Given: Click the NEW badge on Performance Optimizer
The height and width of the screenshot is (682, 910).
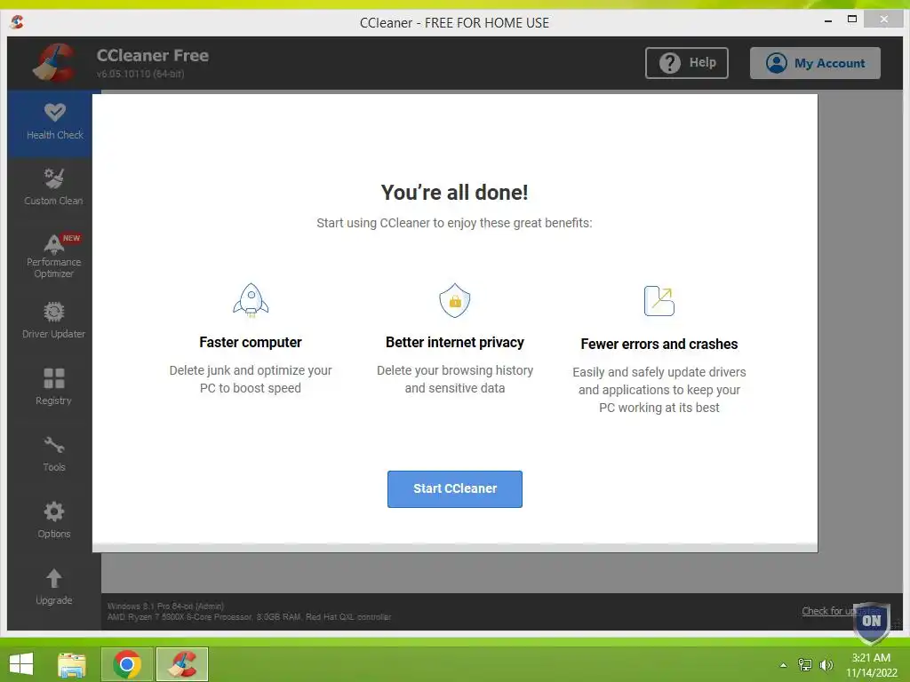Looking at the screenshot, I should point(71,238).
